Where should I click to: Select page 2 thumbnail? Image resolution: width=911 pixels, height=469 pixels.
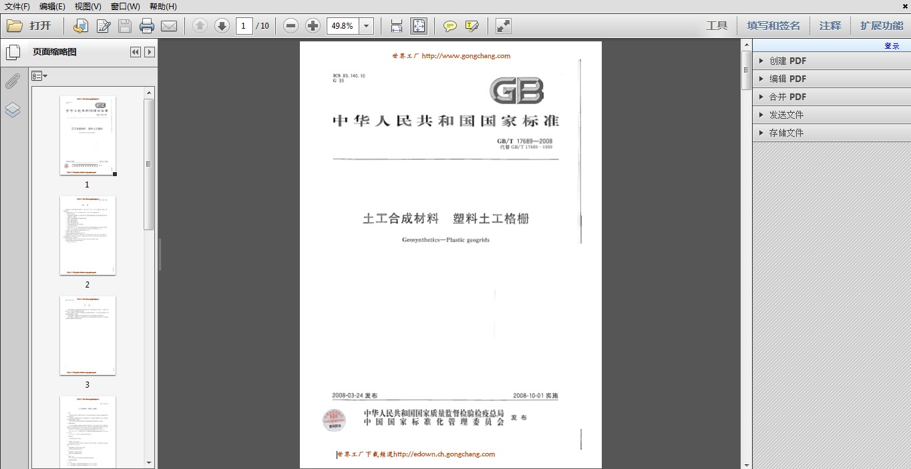pos(87,236)
